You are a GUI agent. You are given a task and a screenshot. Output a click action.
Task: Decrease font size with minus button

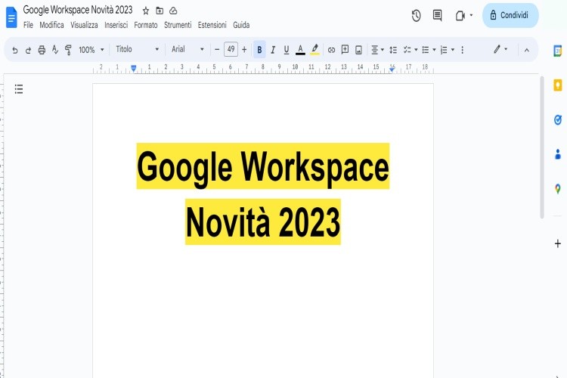[x=217, y=50]
